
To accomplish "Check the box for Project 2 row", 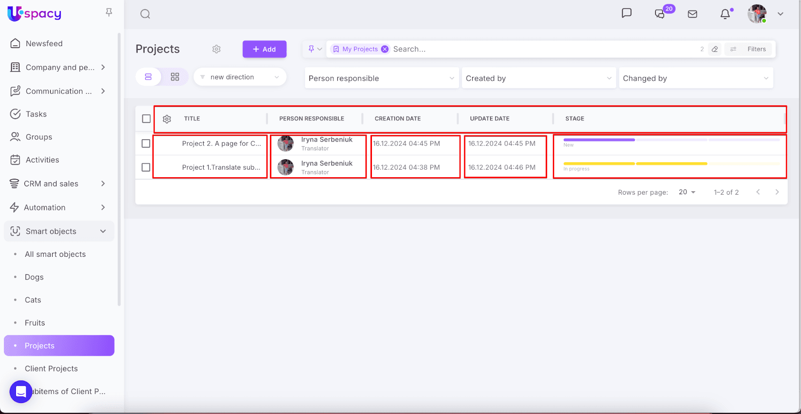I will click(x=146, y=144).
